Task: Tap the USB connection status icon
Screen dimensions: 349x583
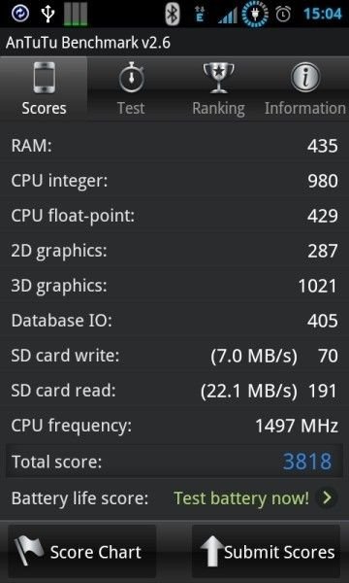Action: click(x=48, y=14)
